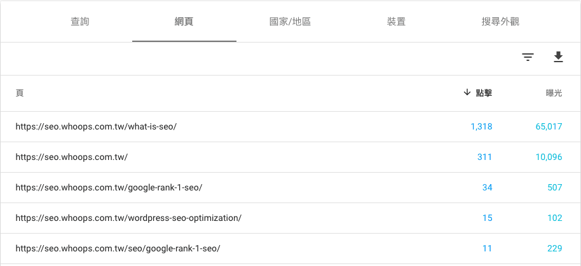Viewport: 581px width, 266px height.
Task: Select the 網頁 tab
Action: tap(184, 22)
